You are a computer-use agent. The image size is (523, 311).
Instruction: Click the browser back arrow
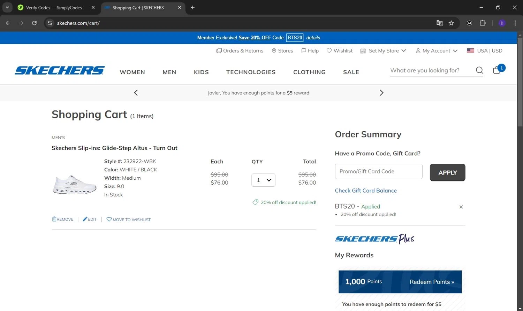point(8,23)
